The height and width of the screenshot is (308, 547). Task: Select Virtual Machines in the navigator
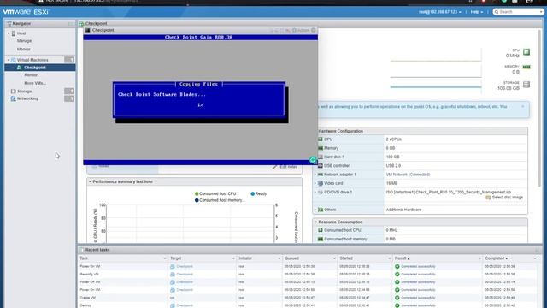click(32, 60)
